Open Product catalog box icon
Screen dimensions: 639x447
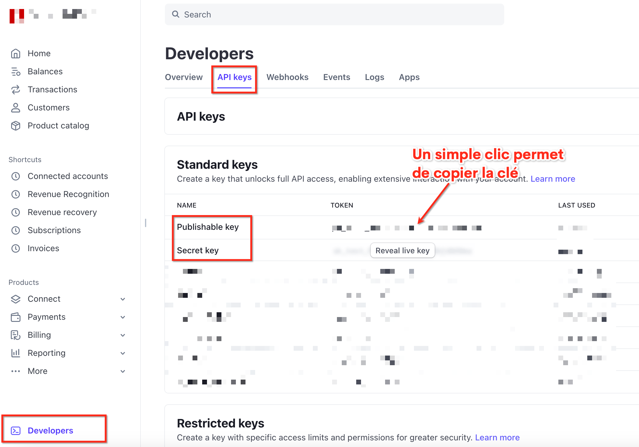tap(16, 126)
